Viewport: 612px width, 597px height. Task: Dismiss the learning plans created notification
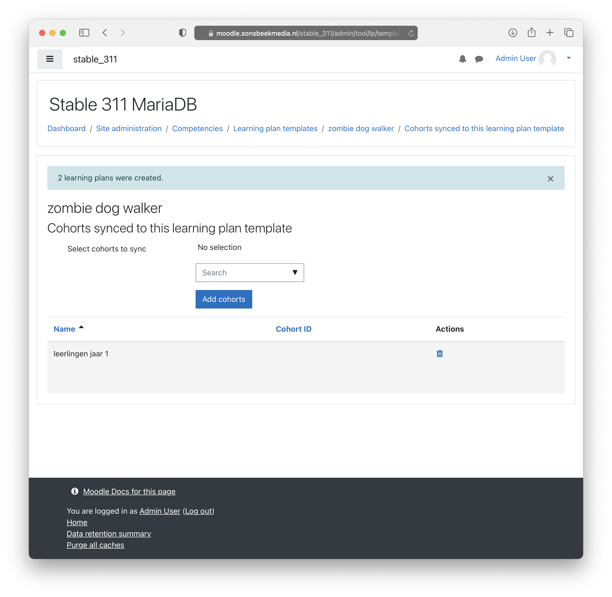pyautogui.click(x=550, y=179)
